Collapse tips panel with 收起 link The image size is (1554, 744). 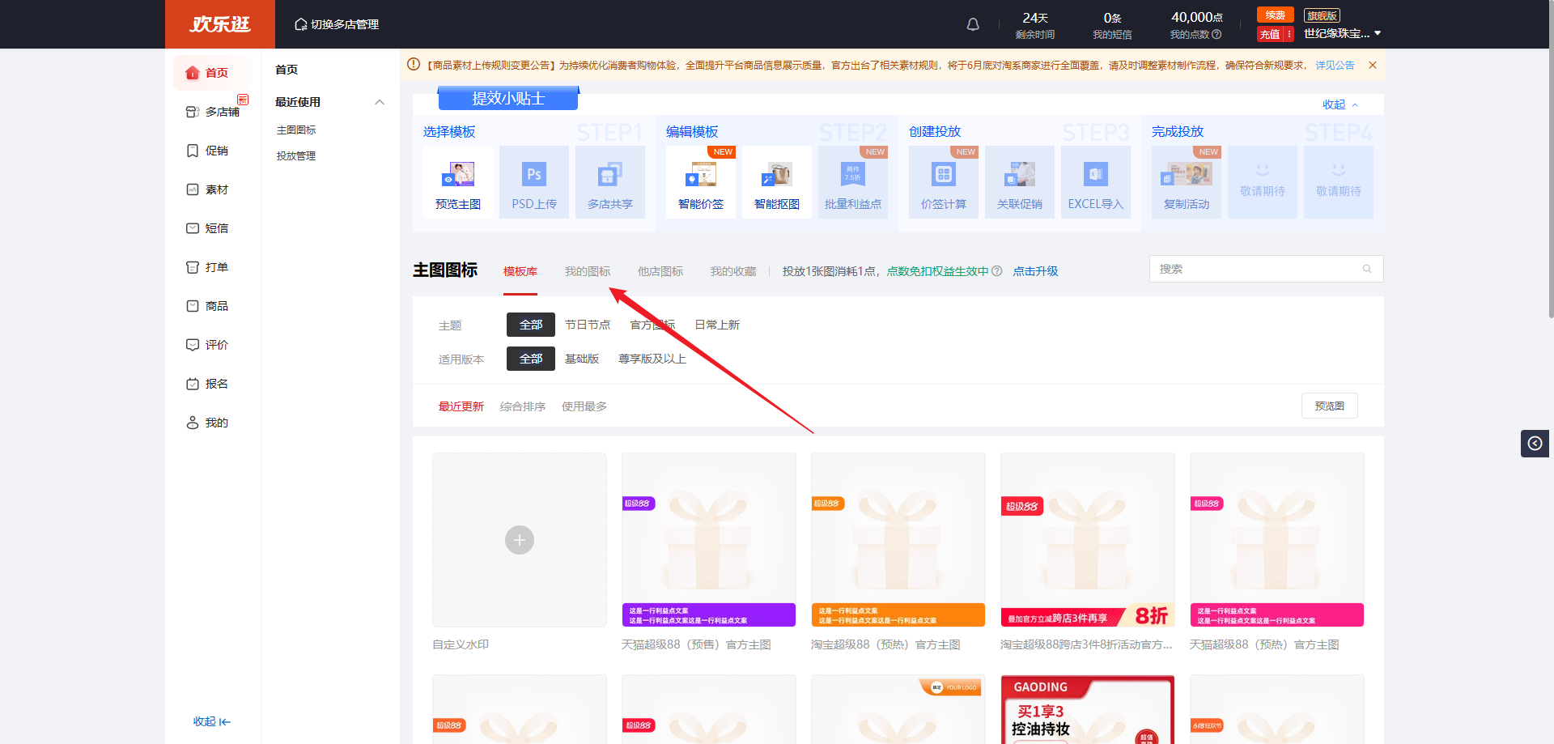coord(1340,104)
